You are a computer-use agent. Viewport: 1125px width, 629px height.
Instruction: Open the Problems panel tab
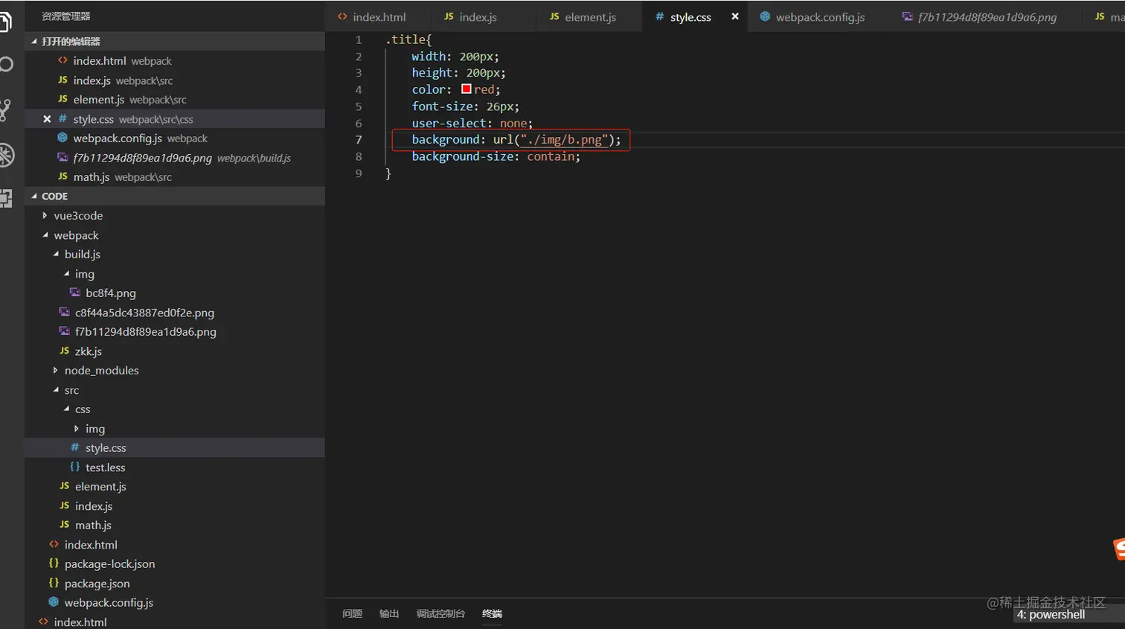pyautogui.click(x=352, y=614)
